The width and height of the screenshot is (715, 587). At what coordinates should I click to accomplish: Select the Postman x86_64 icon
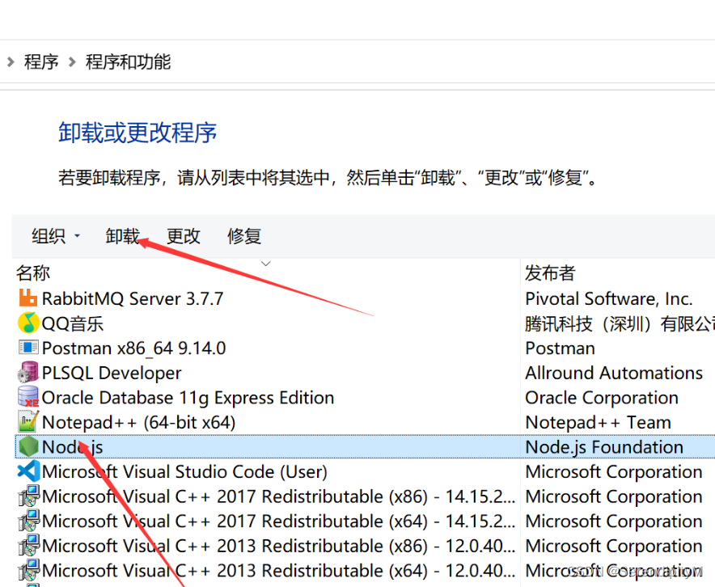(x=27, y=348)
